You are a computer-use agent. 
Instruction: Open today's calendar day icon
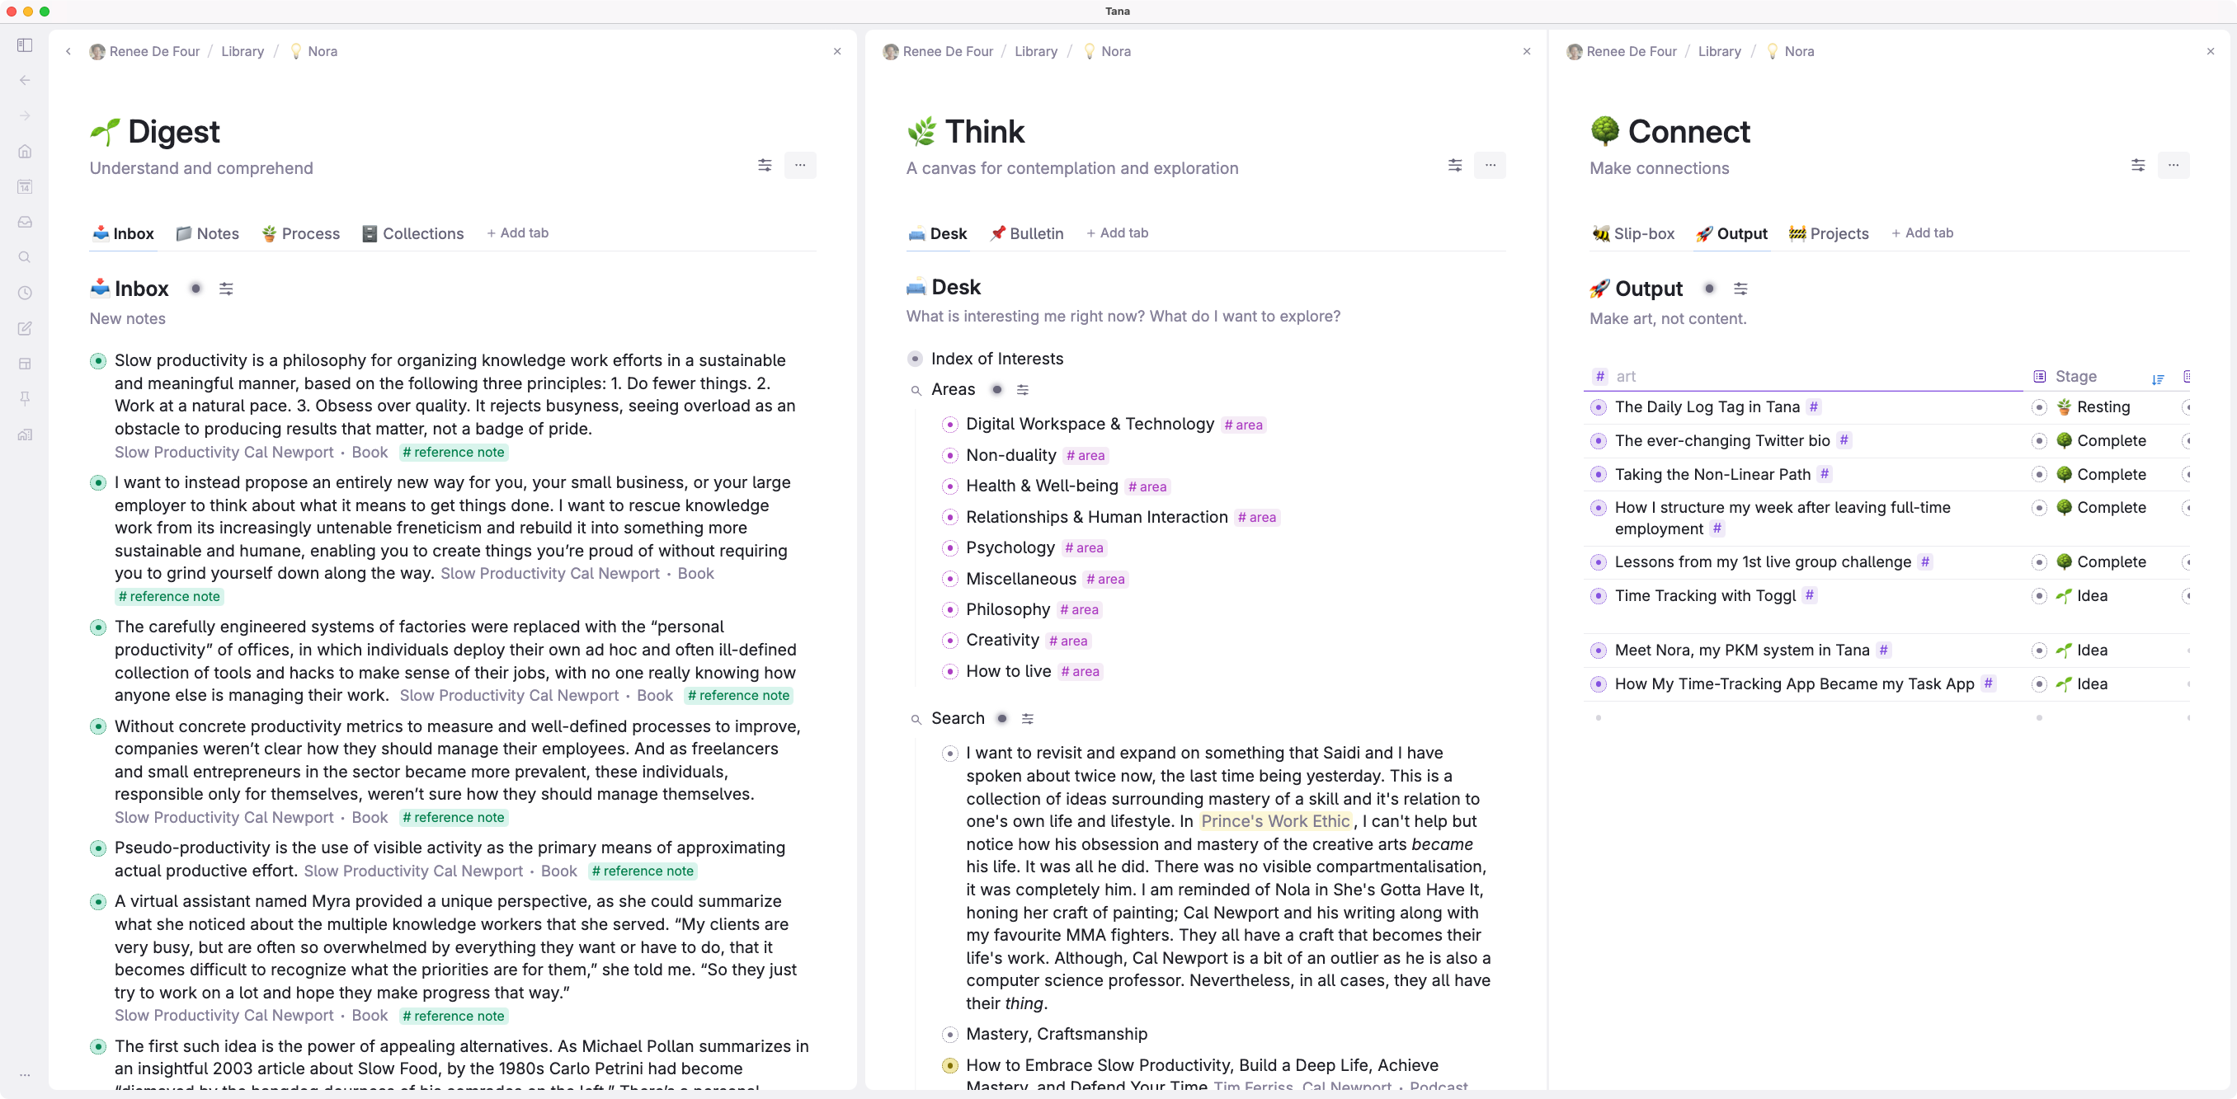pos(24,186)
